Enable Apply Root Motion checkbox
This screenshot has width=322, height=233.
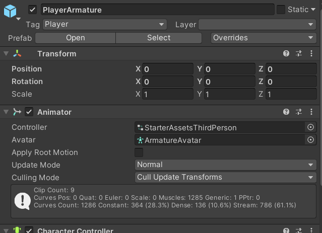(x=139, y=152)
